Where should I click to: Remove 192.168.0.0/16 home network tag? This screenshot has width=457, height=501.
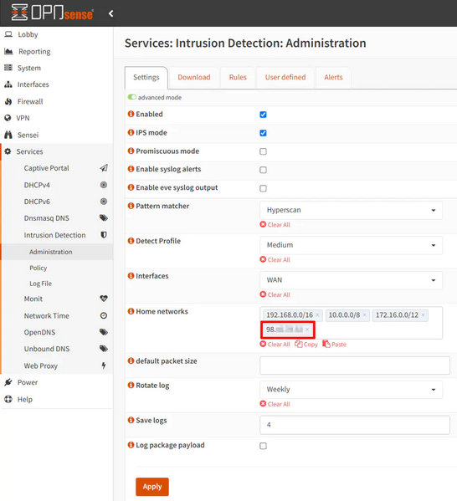[317, 315]
